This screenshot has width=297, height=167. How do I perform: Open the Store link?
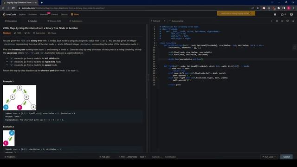pyautogui.click(x=75, y=14)
